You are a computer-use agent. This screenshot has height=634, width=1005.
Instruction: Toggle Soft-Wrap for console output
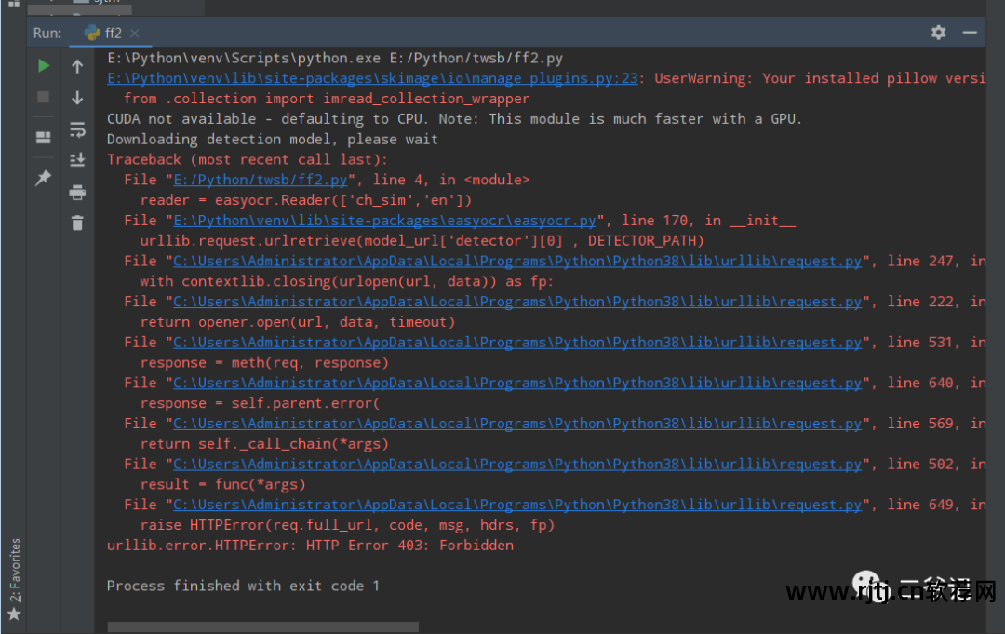pyautogui.click(x=77, y=129)
